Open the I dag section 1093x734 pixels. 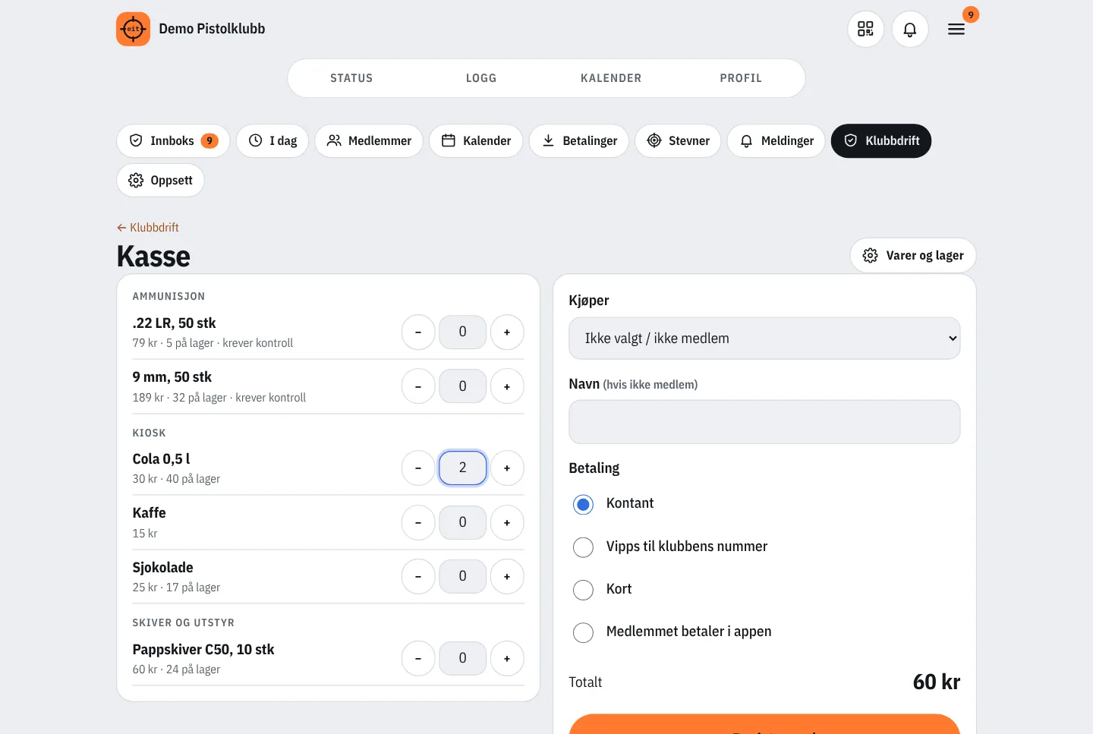pos(272,140)
